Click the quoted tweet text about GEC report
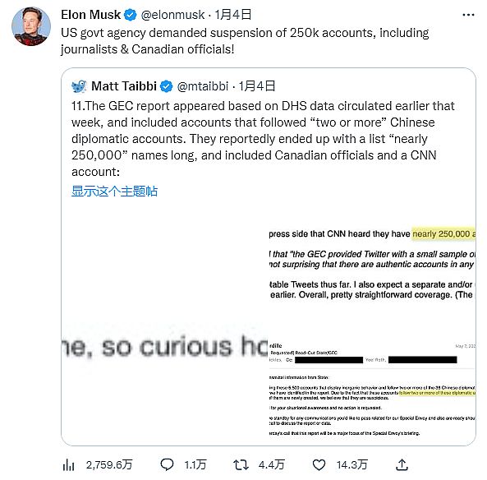Screen dimensions: 487x480 (x=263, y=139)
